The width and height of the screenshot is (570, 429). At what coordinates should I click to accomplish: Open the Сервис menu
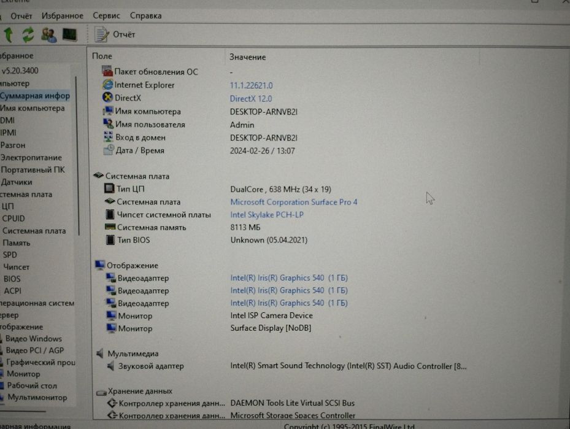[x=106, y=15]
